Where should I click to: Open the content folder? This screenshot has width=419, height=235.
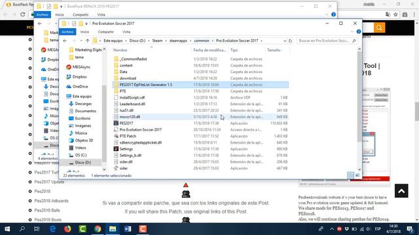tap(126, 65)
